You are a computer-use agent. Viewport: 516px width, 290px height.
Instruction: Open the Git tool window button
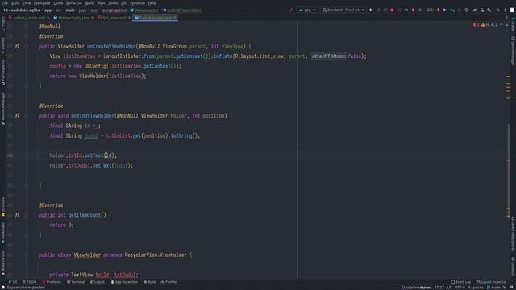[x=13, y=282]
